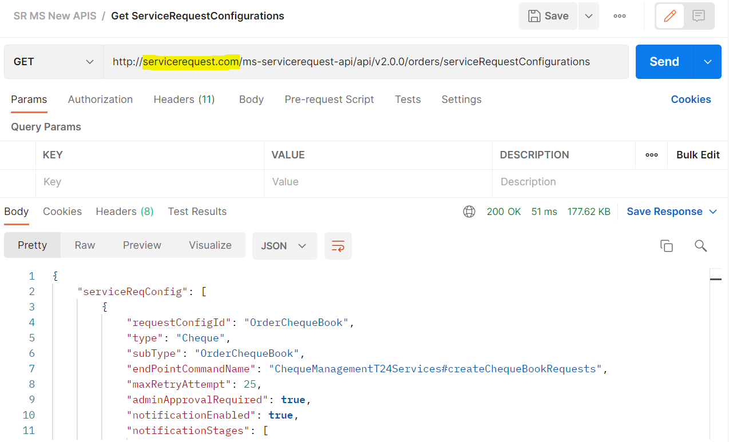Search the response with magnifier icon
Image resolution: width=729 pixels, height=442 pixels.
coord(700,246)
